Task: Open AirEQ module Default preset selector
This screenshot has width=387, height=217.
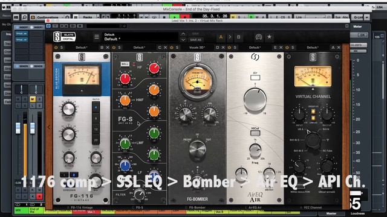Action: click(255, 48)
